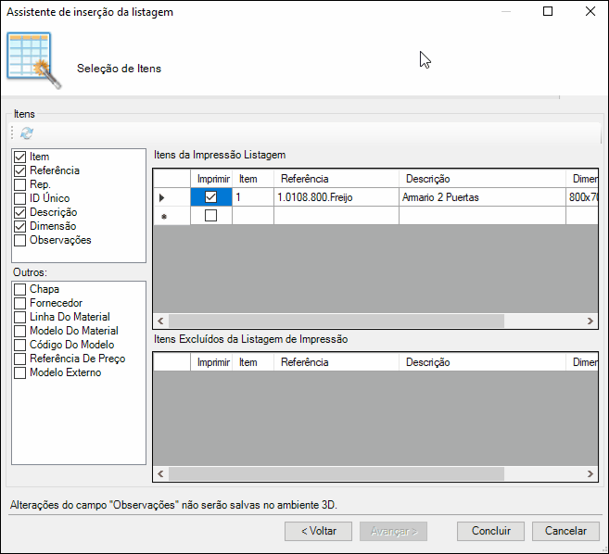Click Descrição header in excluded items grid
Screen dimensions: 609x554
(482, 362)
